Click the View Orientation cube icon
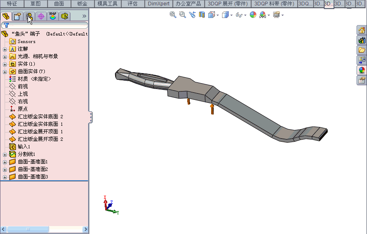The height and width of the screenshot is (234, 367). (211, 15)
